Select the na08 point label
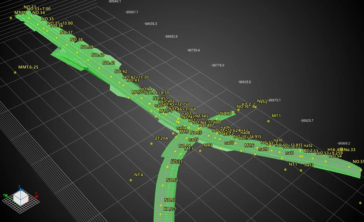This screenshot has height=222, width=364. (x=245, y=133)
